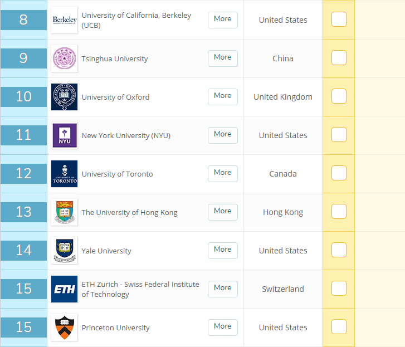Viewport: 405px width, 347px height.
Task: Enable the checkbox for Princeton University
Action: click(339, 327)
